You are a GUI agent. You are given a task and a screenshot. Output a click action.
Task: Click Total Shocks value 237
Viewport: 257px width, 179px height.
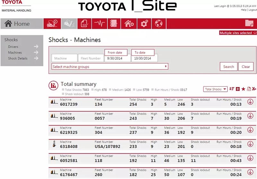tap(133, 132)
